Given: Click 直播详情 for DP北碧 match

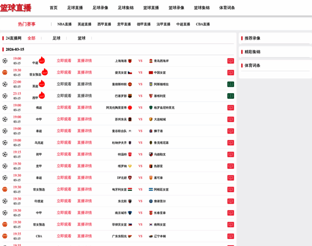Looking at the screenshot, I should [85, 178].
